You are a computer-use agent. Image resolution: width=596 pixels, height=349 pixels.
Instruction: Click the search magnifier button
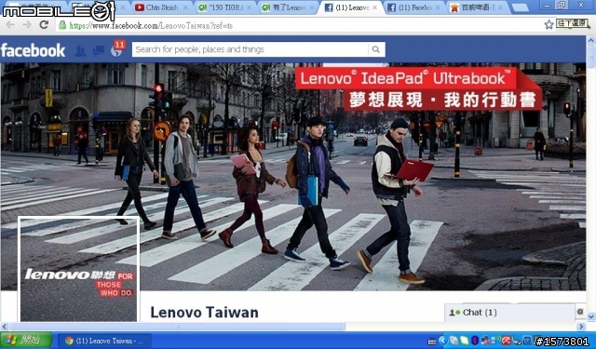pos(376,49)
